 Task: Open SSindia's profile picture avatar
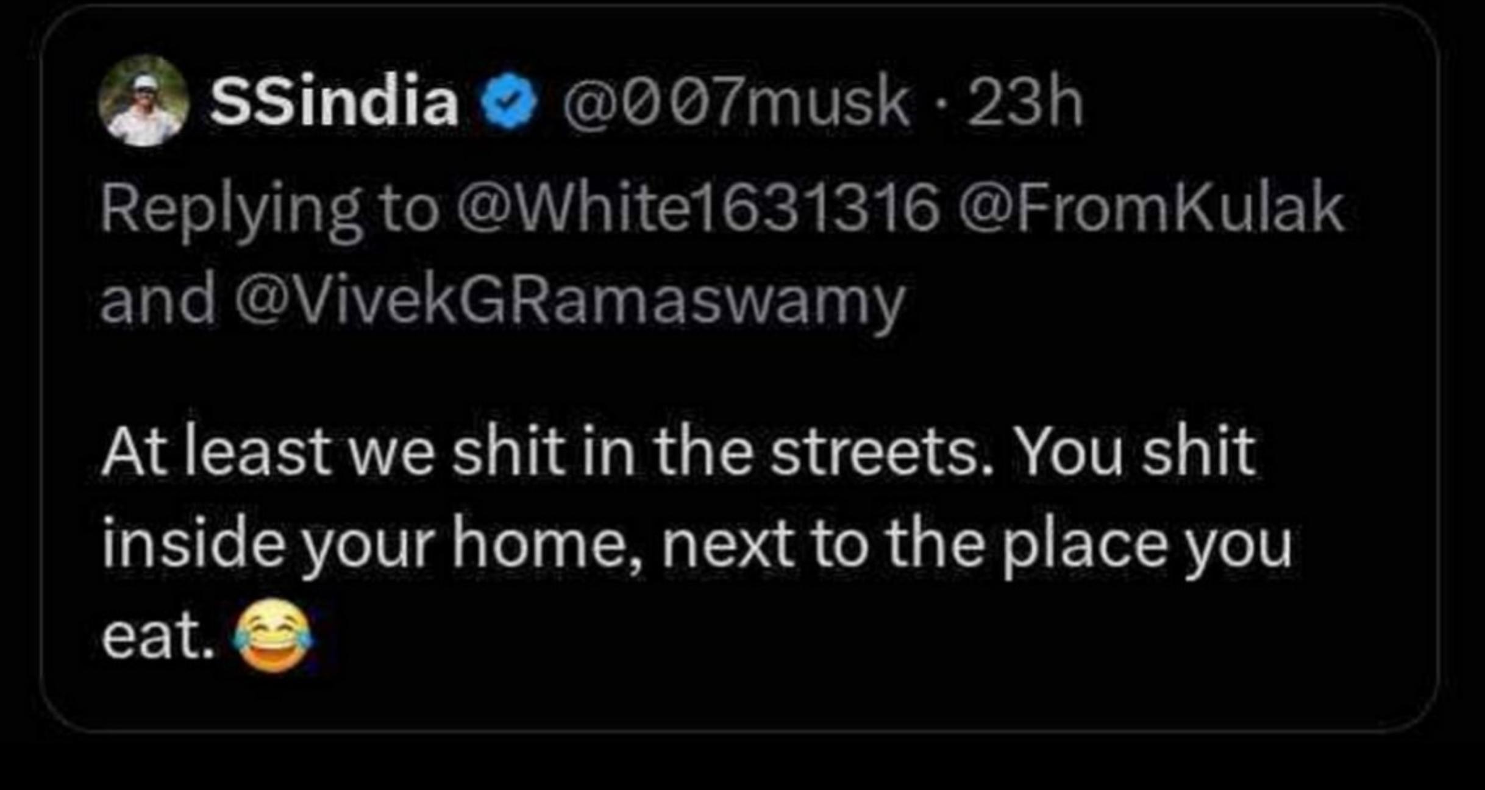click(x=143, y=101)
